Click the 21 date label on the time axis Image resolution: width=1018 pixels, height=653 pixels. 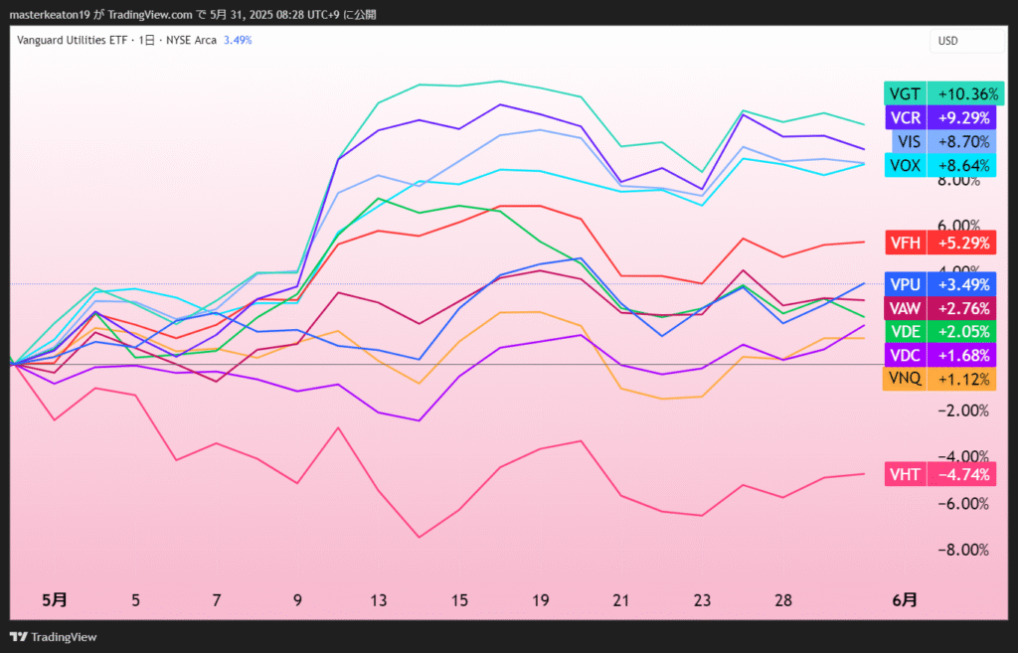[x=621, y=599]
